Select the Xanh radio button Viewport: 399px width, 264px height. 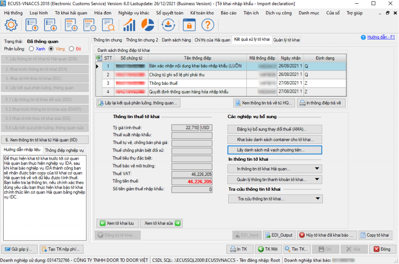tap(31, 49)
